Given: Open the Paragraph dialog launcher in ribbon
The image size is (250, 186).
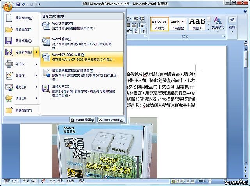Looking at the screenshot, I should click(x=145, y=36).
